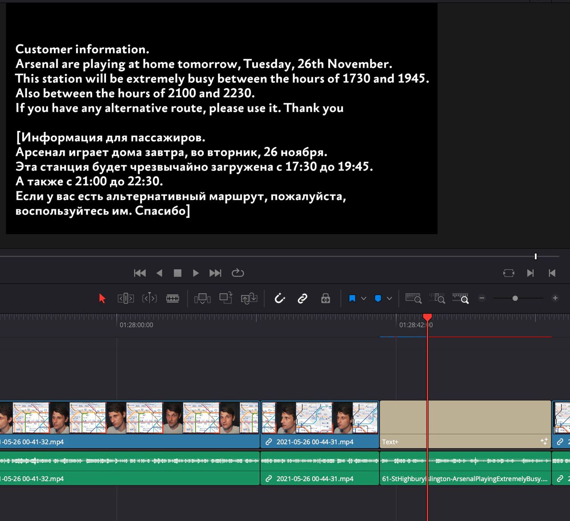Image resolution: width=570 pixels, height=521 pixels.
Task: Select the Blade edit mode tool
Action: point(173,298)
